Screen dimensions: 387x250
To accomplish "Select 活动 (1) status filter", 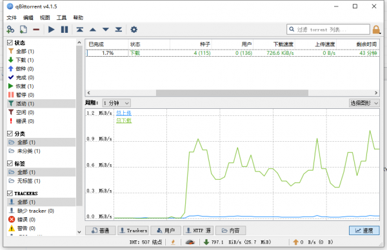I will 41,104.
